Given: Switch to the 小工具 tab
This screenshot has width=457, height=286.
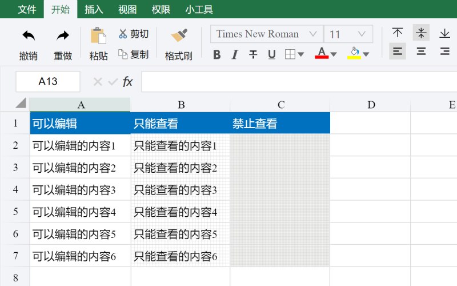Looking at the screenshot, I should coord(199,9).
